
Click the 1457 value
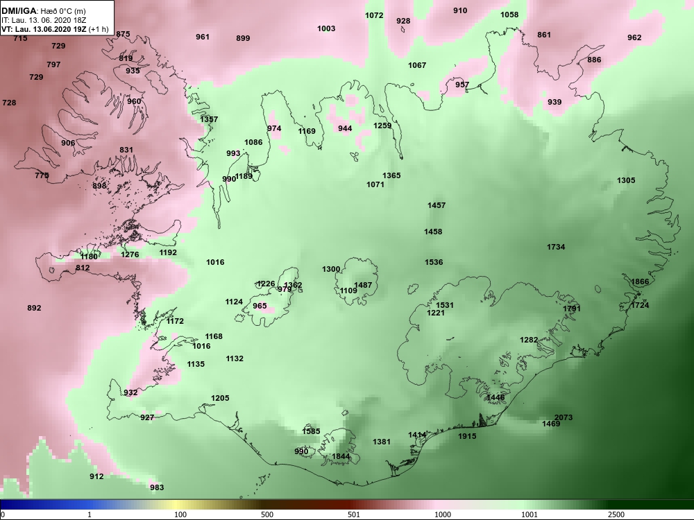click(437, 205)
